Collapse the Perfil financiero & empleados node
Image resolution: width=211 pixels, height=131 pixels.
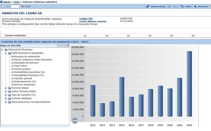click(x=6, y=53)
